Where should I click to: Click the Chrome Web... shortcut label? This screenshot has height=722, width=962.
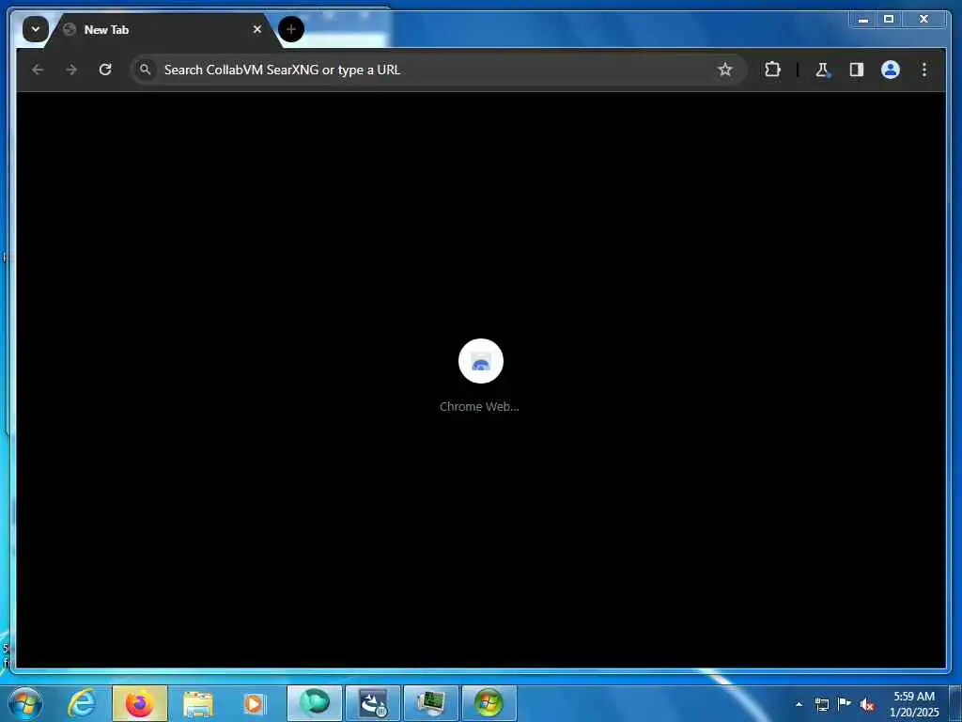pyautogui.click(x=479, y=406)
